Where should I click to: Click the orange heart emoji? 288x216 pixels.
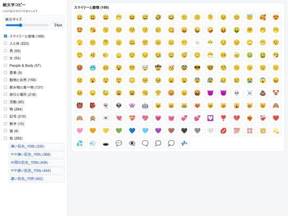[93, 131]
